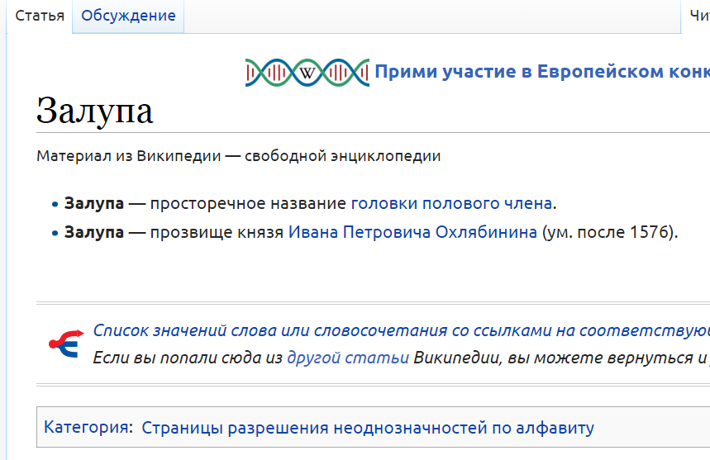Viewport: 710px width, 460px height.
Task: Click bold "Залупа" in the "прозвище князя" line
Action: point(94,232)
